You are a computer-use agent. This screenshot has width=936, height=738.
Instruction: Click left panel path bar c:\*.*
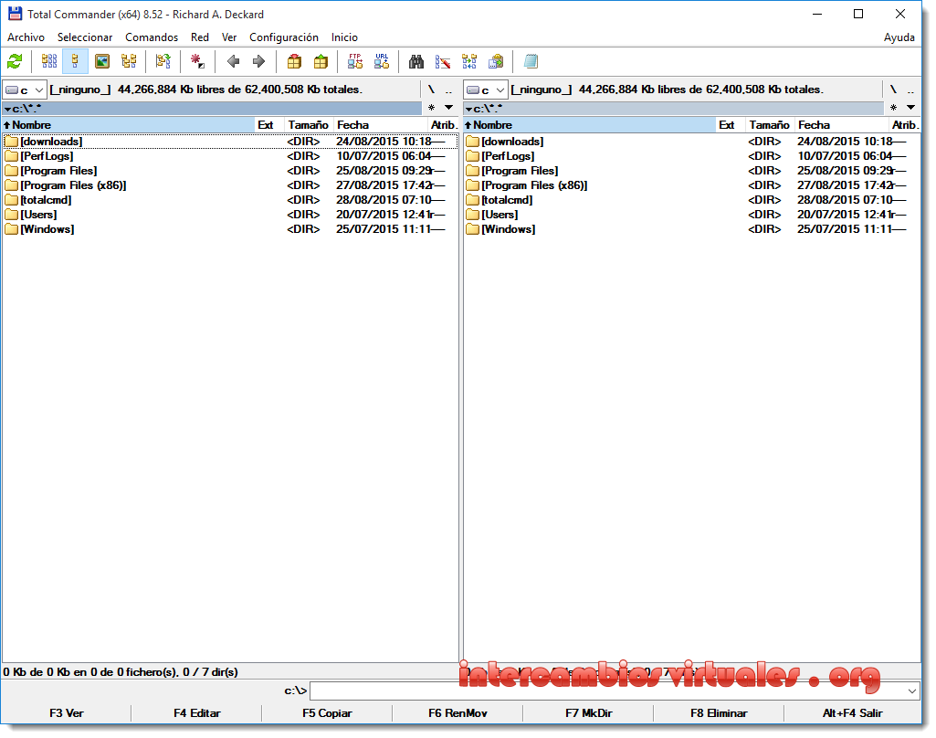[x=212, y=108]
